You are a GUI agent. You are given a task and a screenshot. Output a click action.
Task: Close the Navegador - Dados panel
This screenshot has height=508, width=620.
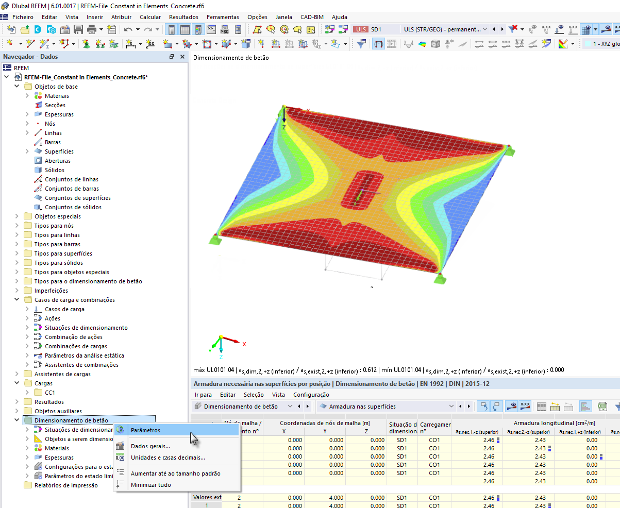click(182, 57)
